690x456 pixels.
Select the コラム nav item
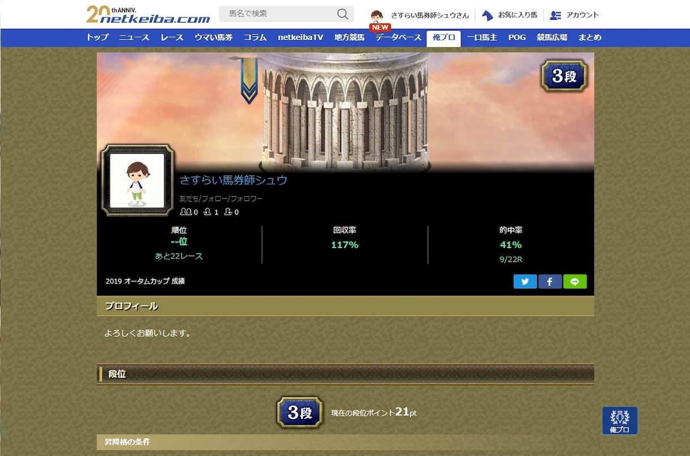tap(255, 37)
